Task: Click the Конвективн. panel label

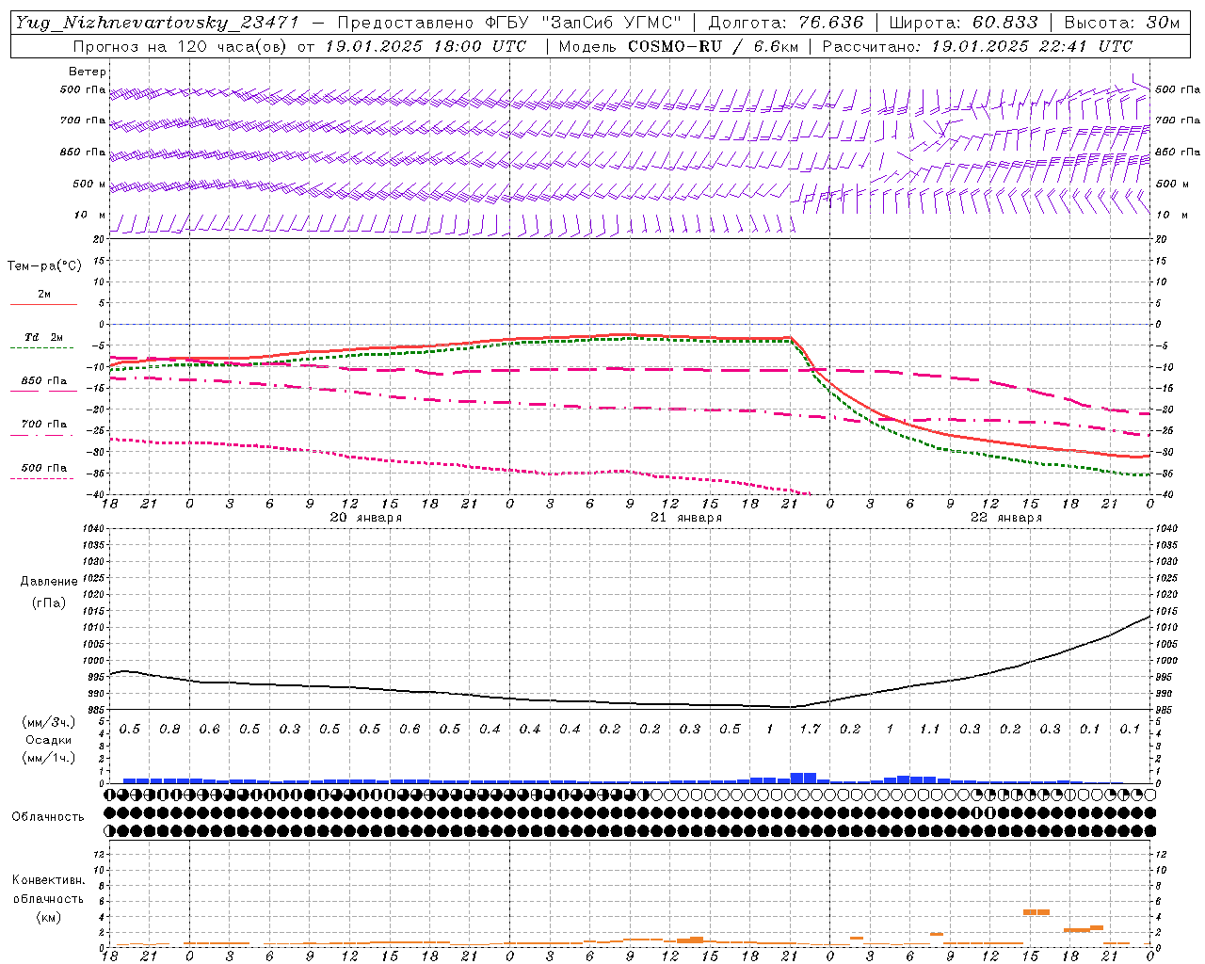Action: pyautogui.click(x=48, y=880)
